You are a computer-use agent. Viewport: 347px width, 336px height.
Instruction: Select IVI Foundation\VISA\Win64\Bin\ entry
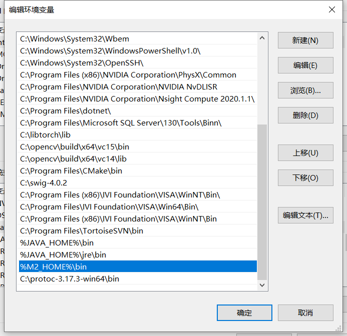pyautogui.click(x=137, y=206)
